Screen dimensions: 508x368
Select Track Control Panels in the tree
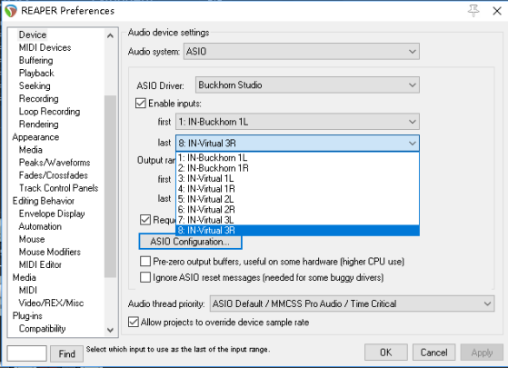tap(59, 188)
